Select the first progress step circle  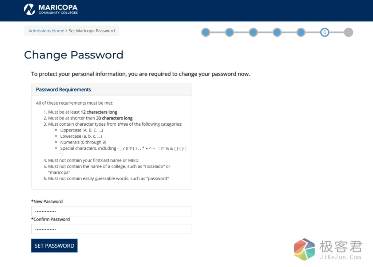pyautogui.click(x=206, y=33)
